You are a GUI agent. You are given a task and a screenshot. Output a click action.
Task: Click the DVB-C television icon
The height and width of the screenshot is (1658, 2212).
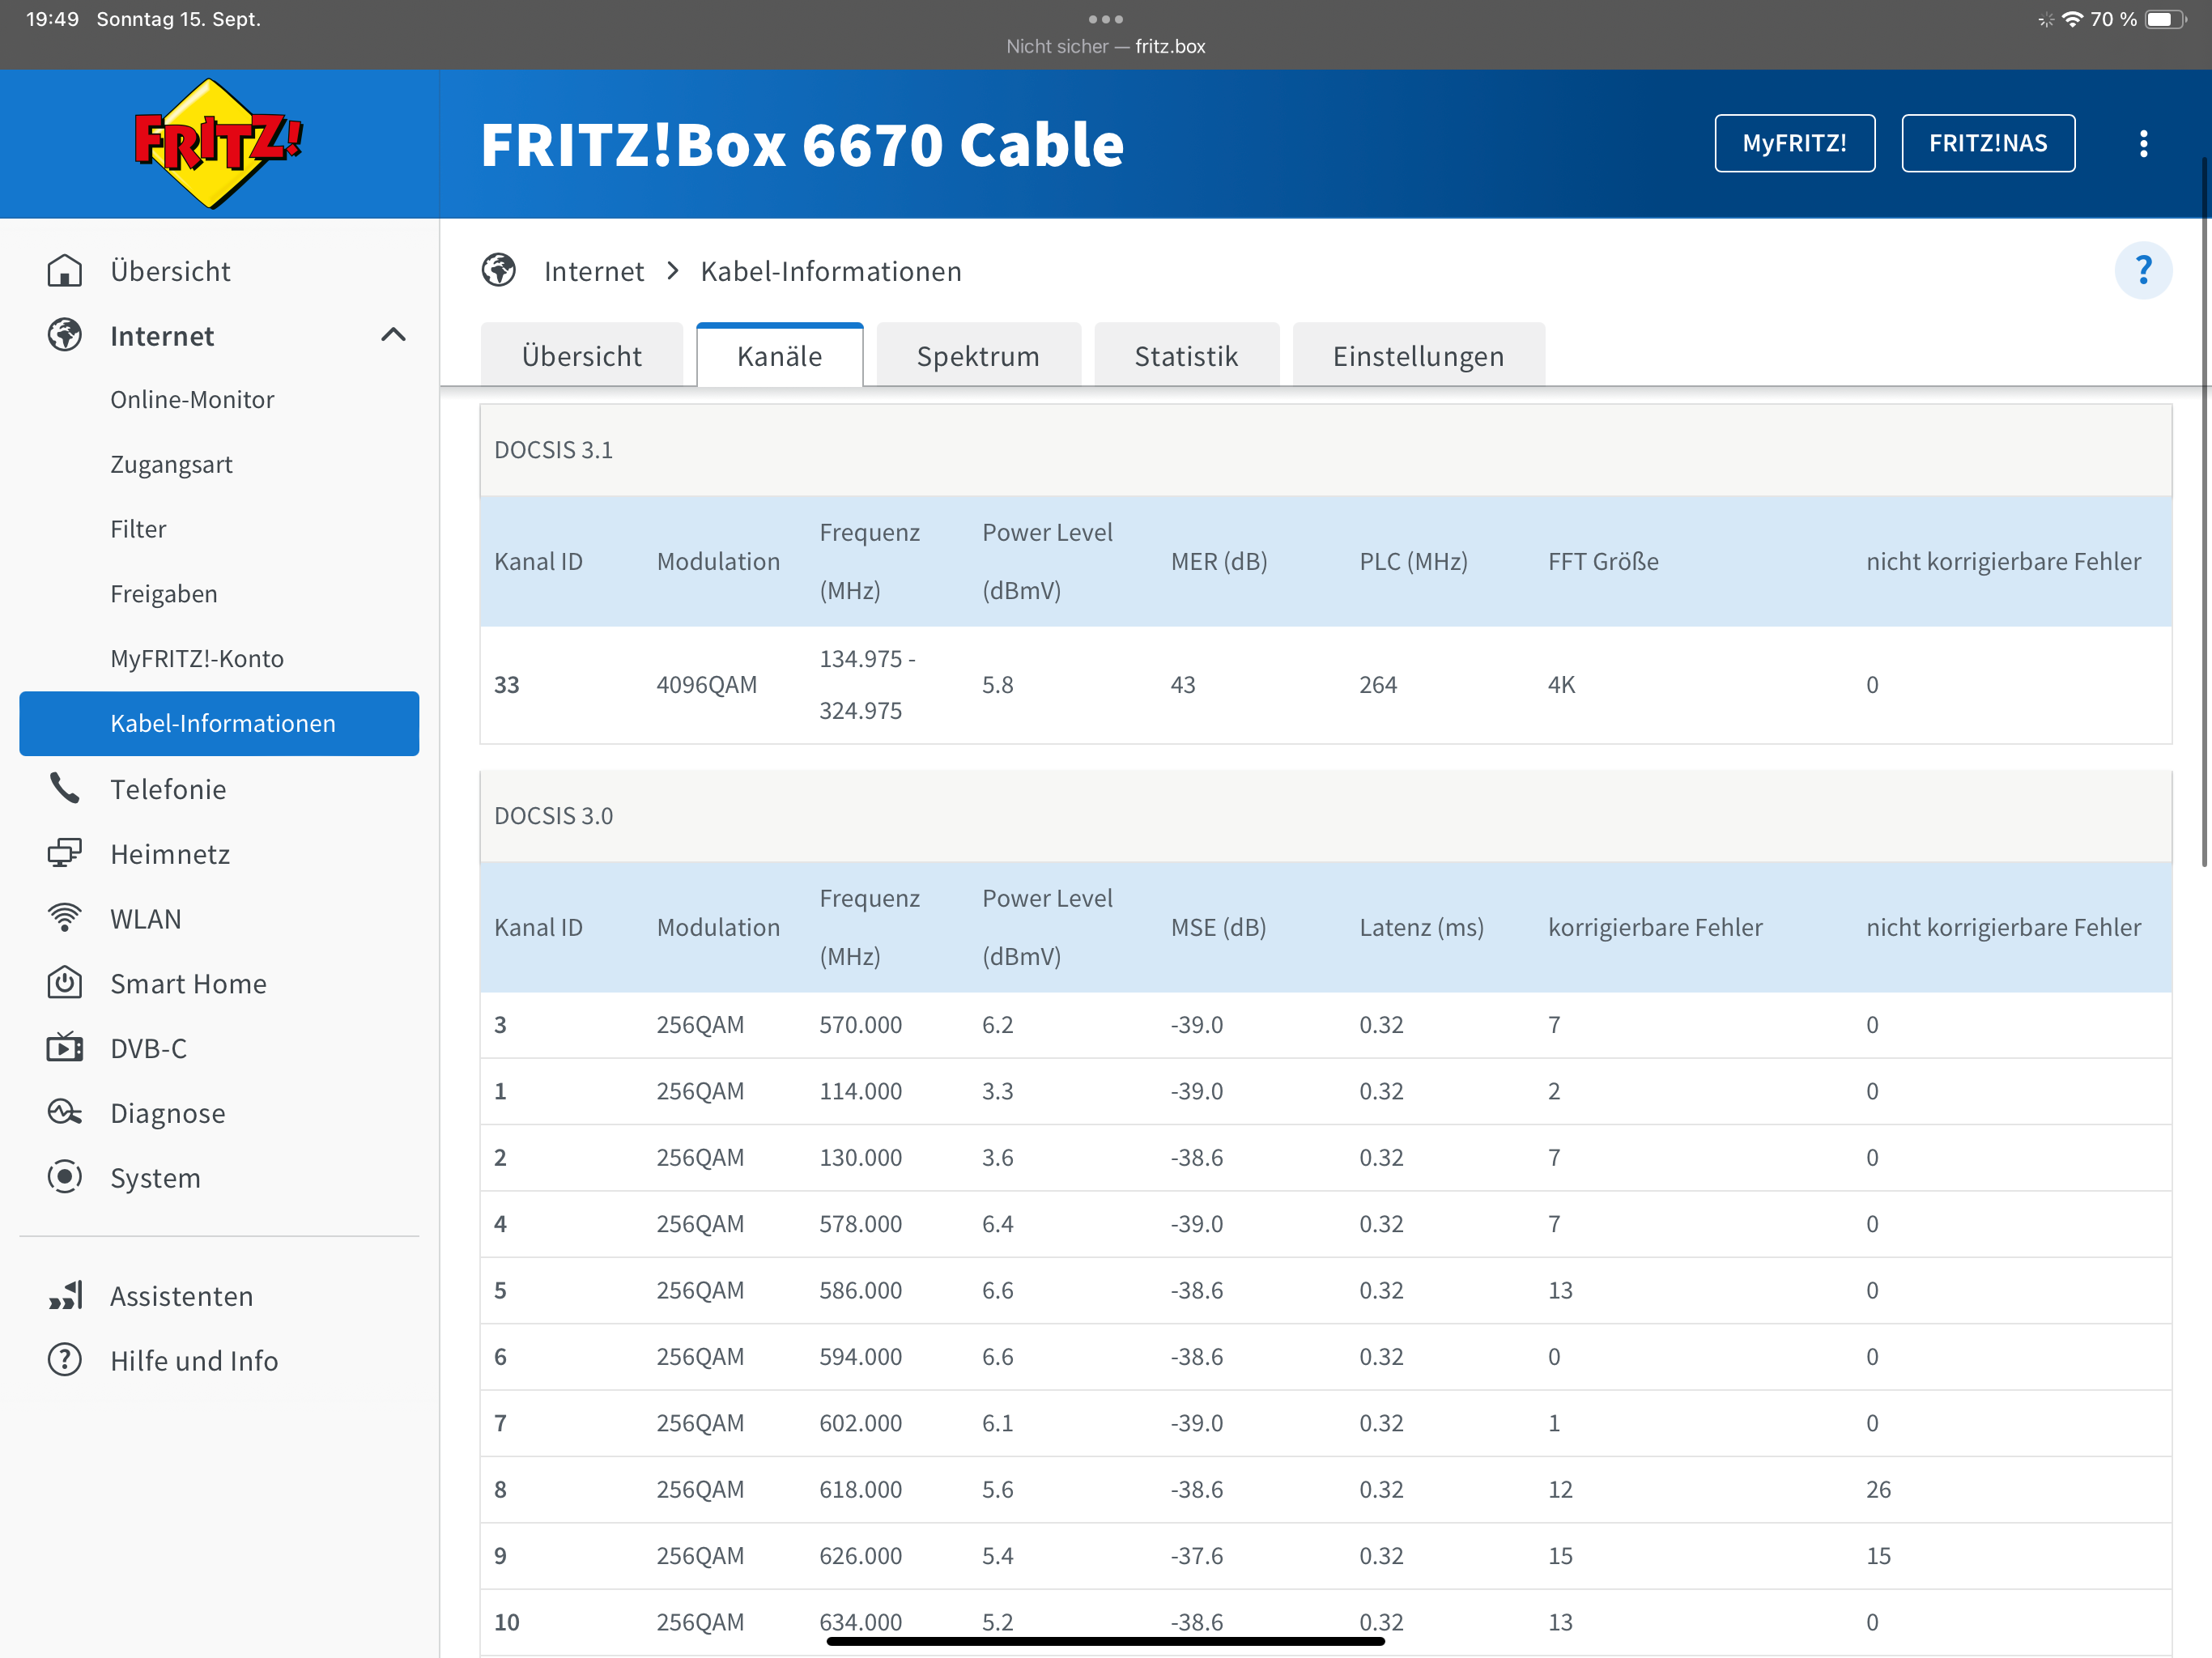pyautogui.click(x=65, y=1048)
